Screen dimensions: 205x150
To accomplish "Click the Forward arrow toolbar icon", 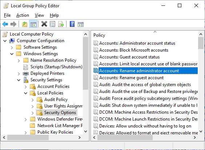I will 13,24.
